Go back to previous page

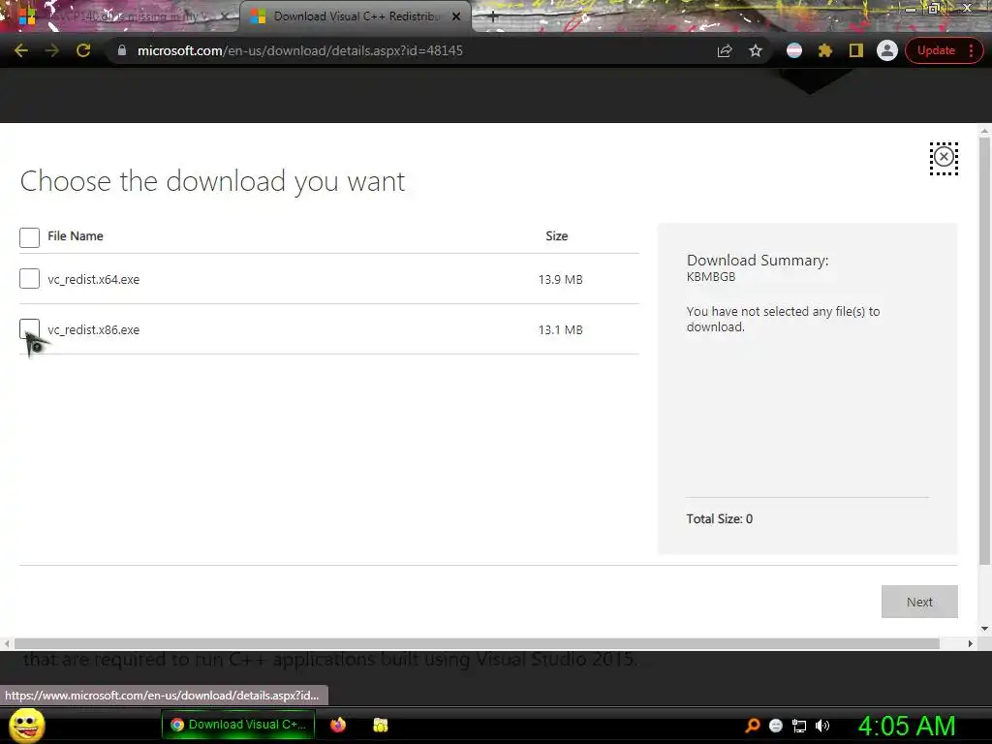pos(21,50)
